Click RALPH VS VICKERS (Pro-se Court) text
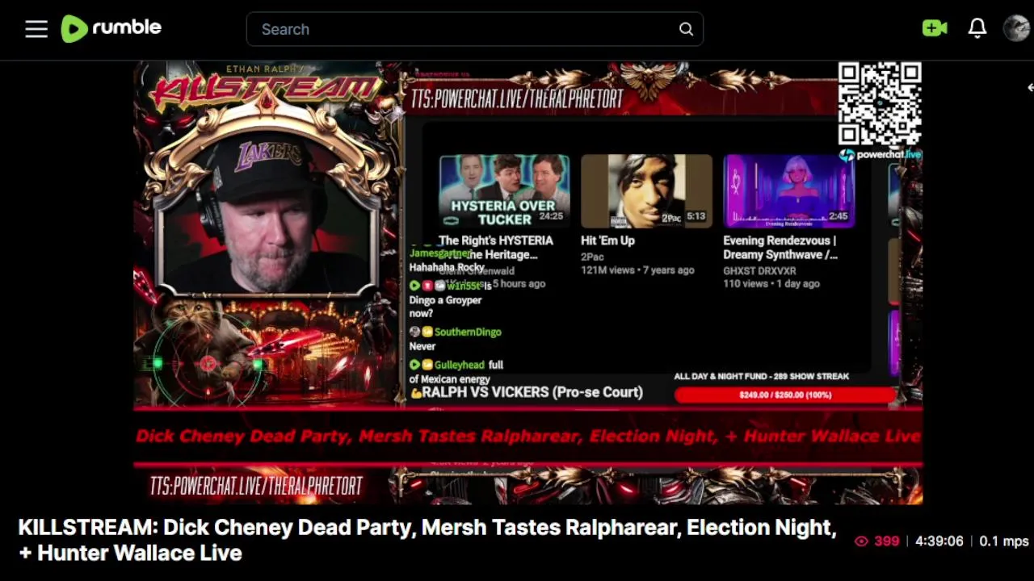1034x581 pixels. pyautogui.click(x=532, y=392)
